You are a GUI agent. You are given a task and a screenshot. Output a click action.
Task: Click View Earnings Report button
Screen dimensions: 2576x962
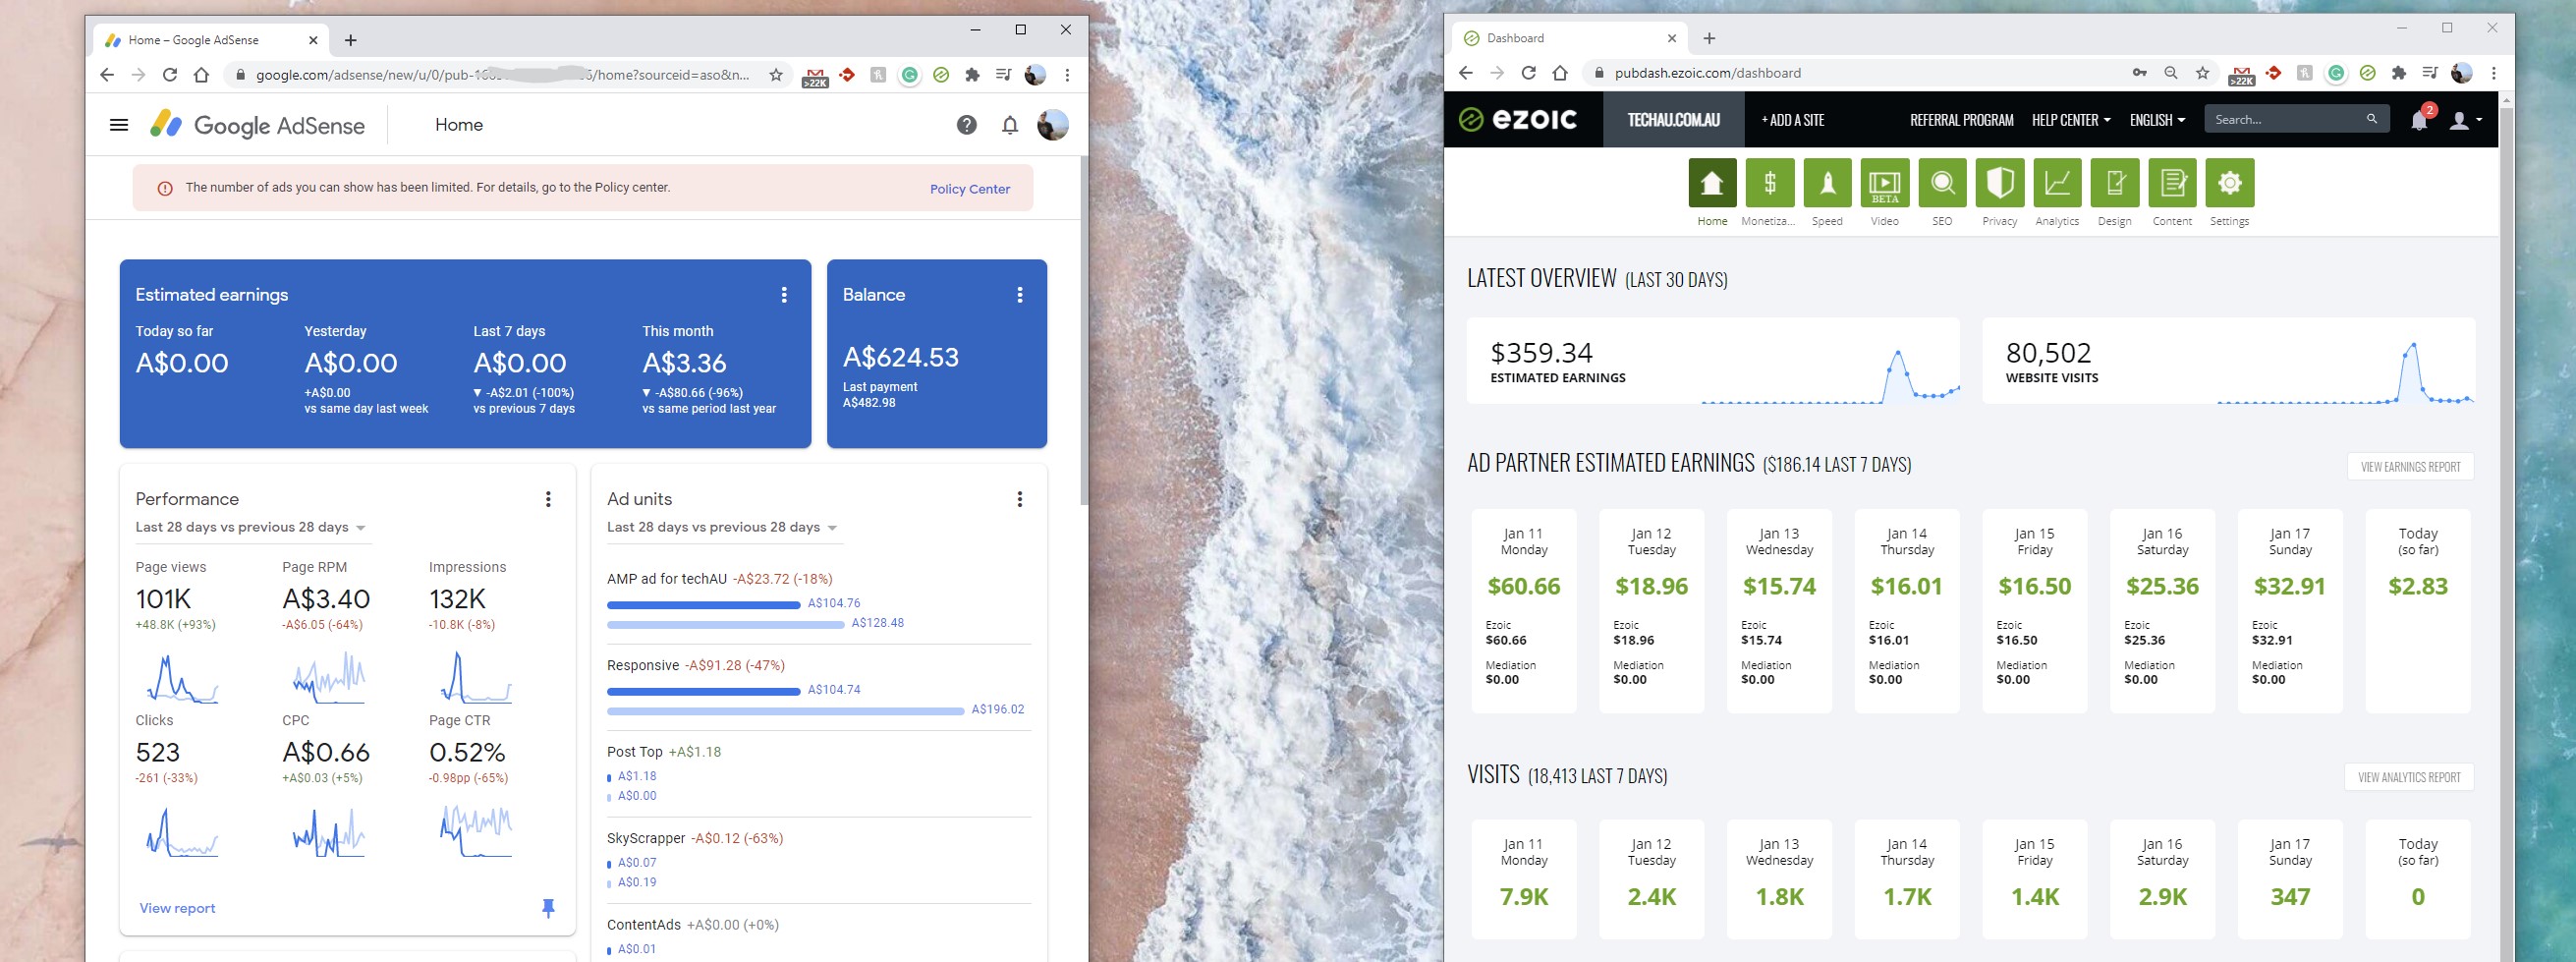(2410, 467)
